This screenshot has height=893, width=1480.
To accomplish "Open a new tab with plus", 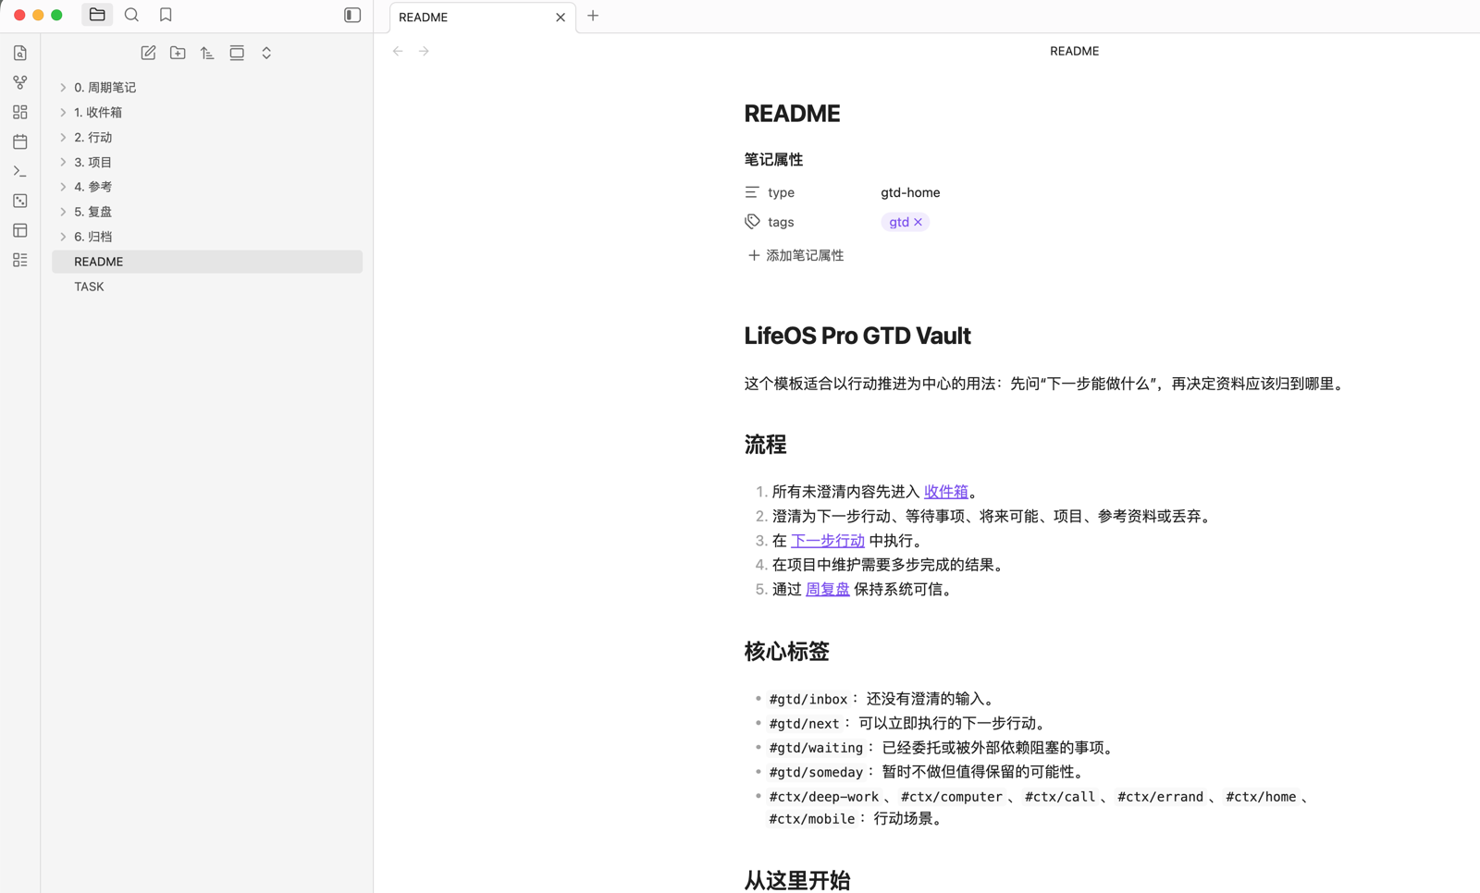I will [x=593, y=16].
